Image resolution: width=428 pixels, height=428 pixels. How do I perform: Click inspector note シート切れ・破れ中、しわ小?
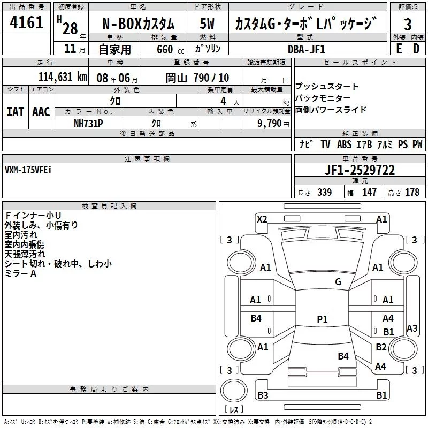(58, 264)
